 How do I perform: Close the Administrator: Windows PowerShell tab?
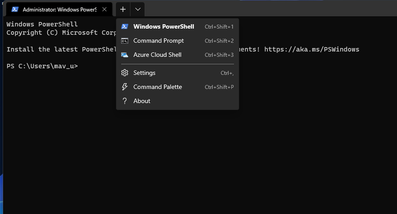104,9
